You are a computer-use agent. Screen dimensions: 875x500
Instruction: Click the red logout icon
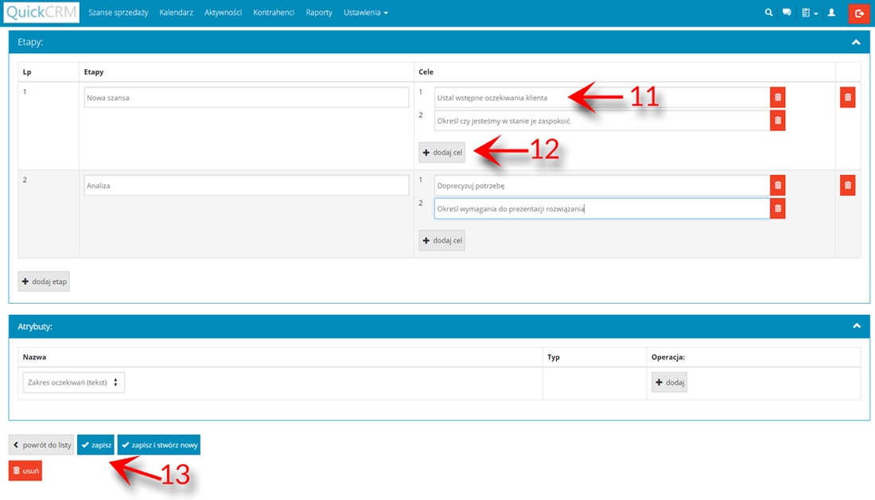859,13
